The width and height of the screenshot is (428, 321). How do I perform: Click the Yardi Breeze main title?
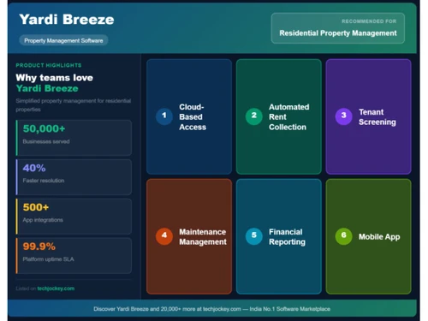(x=67, y=20)
